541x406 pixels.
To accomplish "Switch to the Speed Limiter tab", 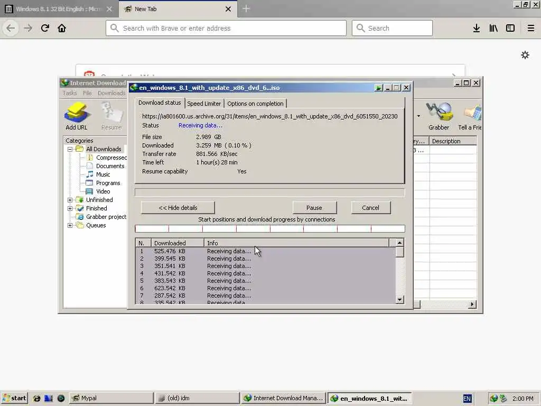I will pos(204,104).
